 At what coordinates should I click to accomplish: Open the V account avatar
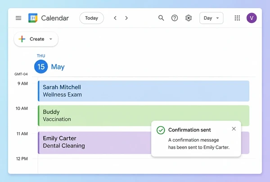pos(252,18)
